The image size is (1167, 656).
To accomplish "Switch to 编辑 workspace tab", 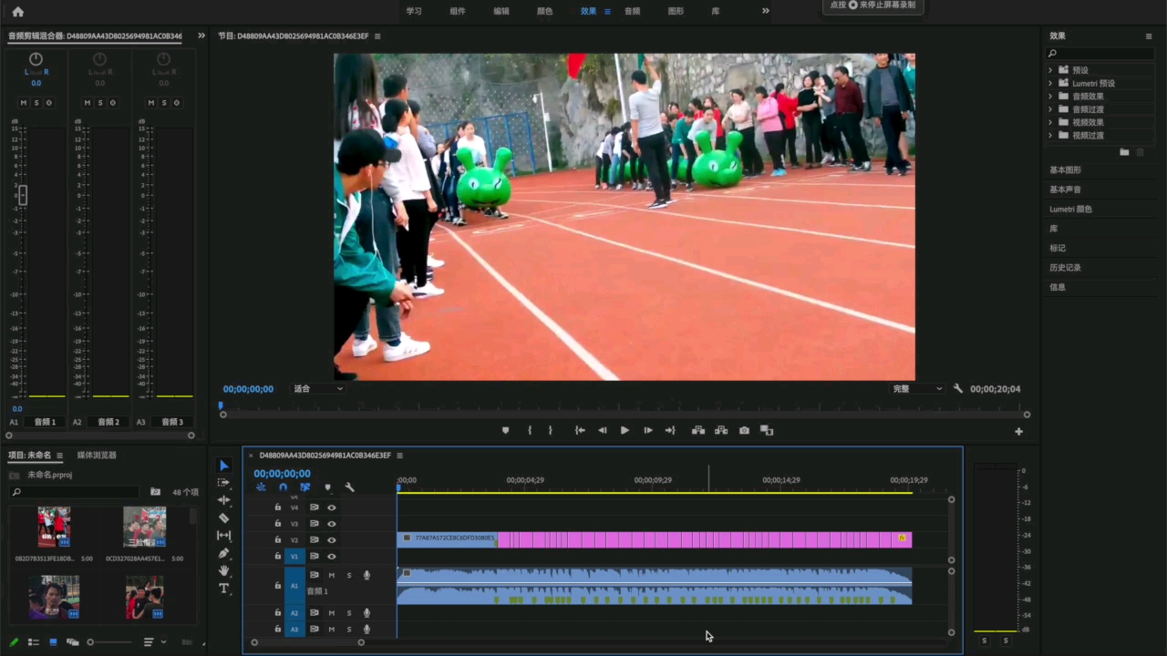I will (501, 11).
